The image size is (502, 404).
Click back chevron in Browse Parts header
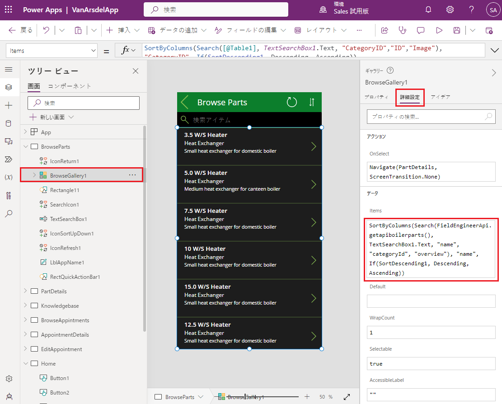click(185, 102)
